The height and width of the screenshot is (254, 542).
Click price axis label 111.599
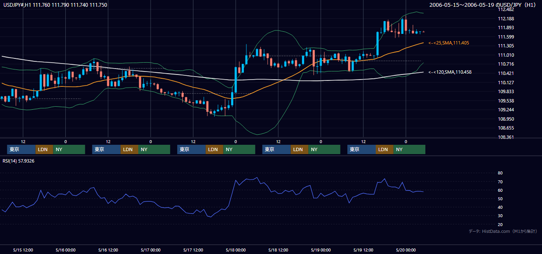[x=506, y=37]
